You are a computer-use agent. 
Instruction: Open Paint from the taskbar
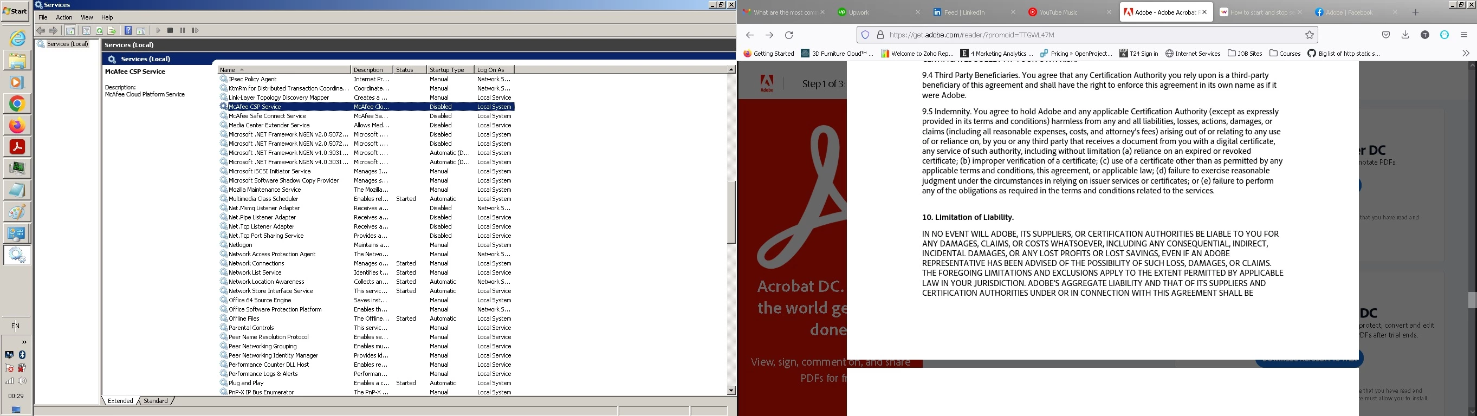tap(17, 212)
